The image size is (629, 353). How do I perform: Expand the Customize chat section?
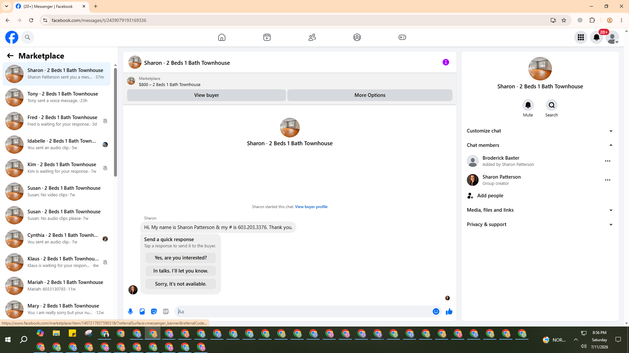coord(540,131)
